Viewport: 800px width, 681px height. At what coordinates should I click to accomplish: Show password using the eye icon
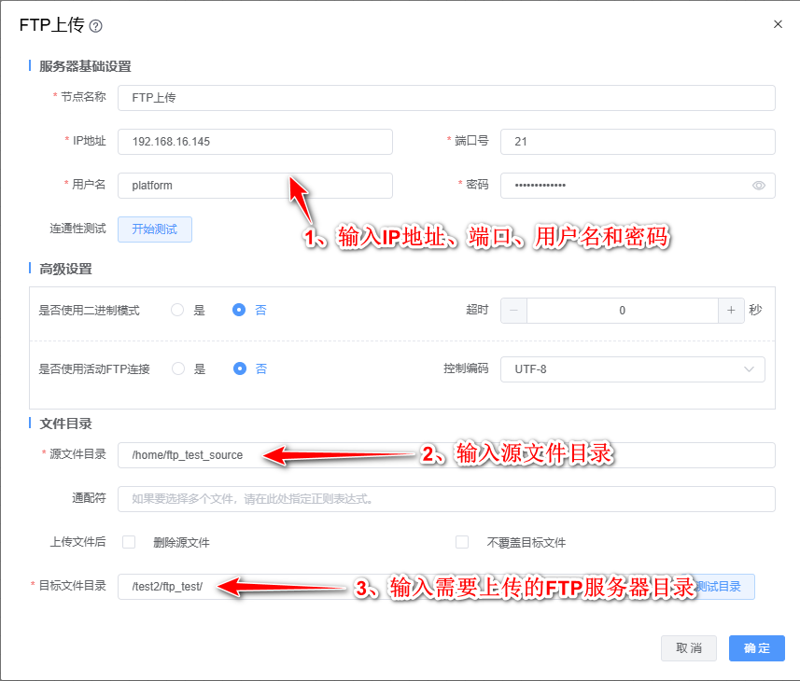click(x=759, y=186)
